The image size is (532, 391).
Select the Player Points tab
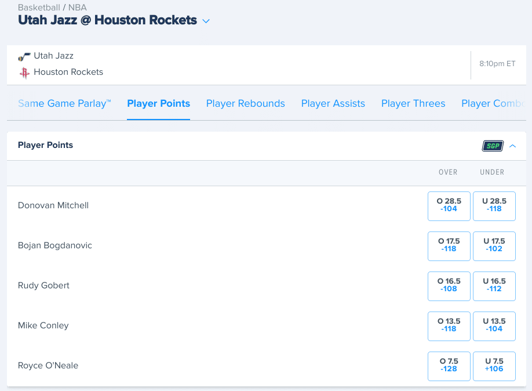tap(158, 103)
